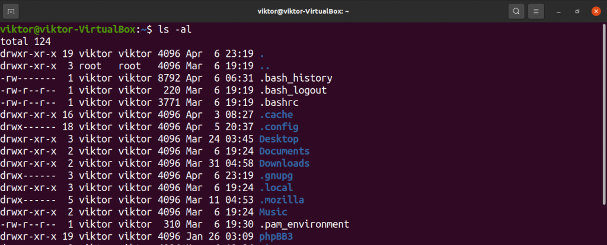
Task: Click the .bashrc filename
Action: point(279,103)
